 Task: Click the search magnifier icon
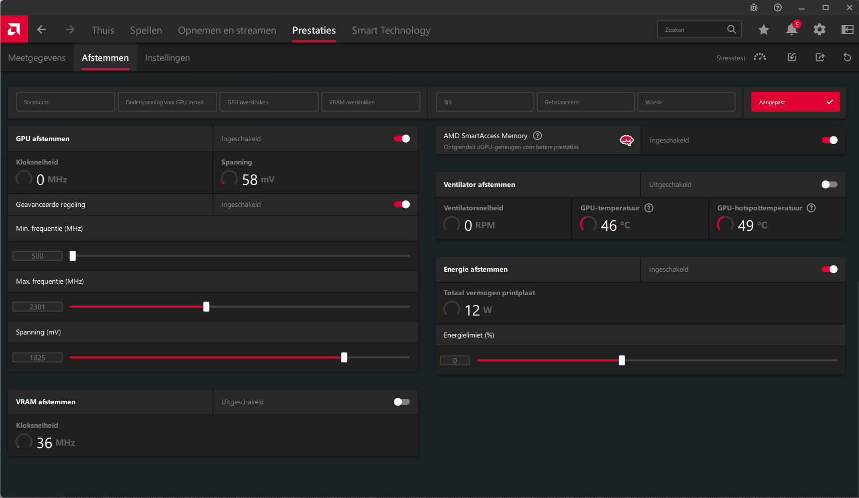(x=731, y=29)
